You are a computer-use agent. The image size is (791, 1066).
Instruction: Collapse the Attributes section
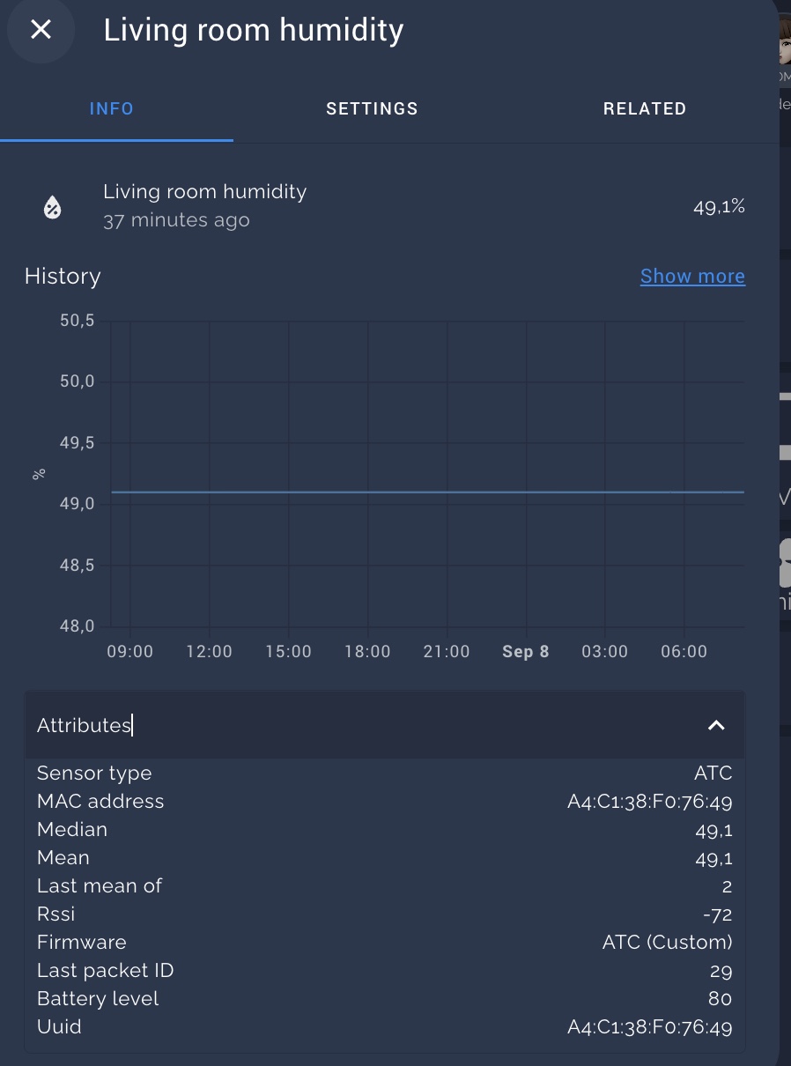[x=716, y=725]
